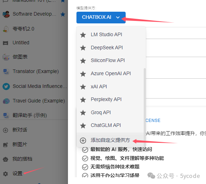Click the provider list vertical scrollbar

point(145,107)
